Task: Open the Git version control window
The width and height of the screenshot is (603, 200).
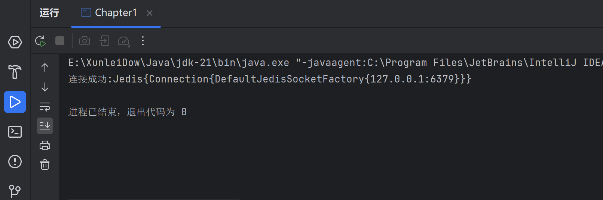Action: [x=15, y=191]
